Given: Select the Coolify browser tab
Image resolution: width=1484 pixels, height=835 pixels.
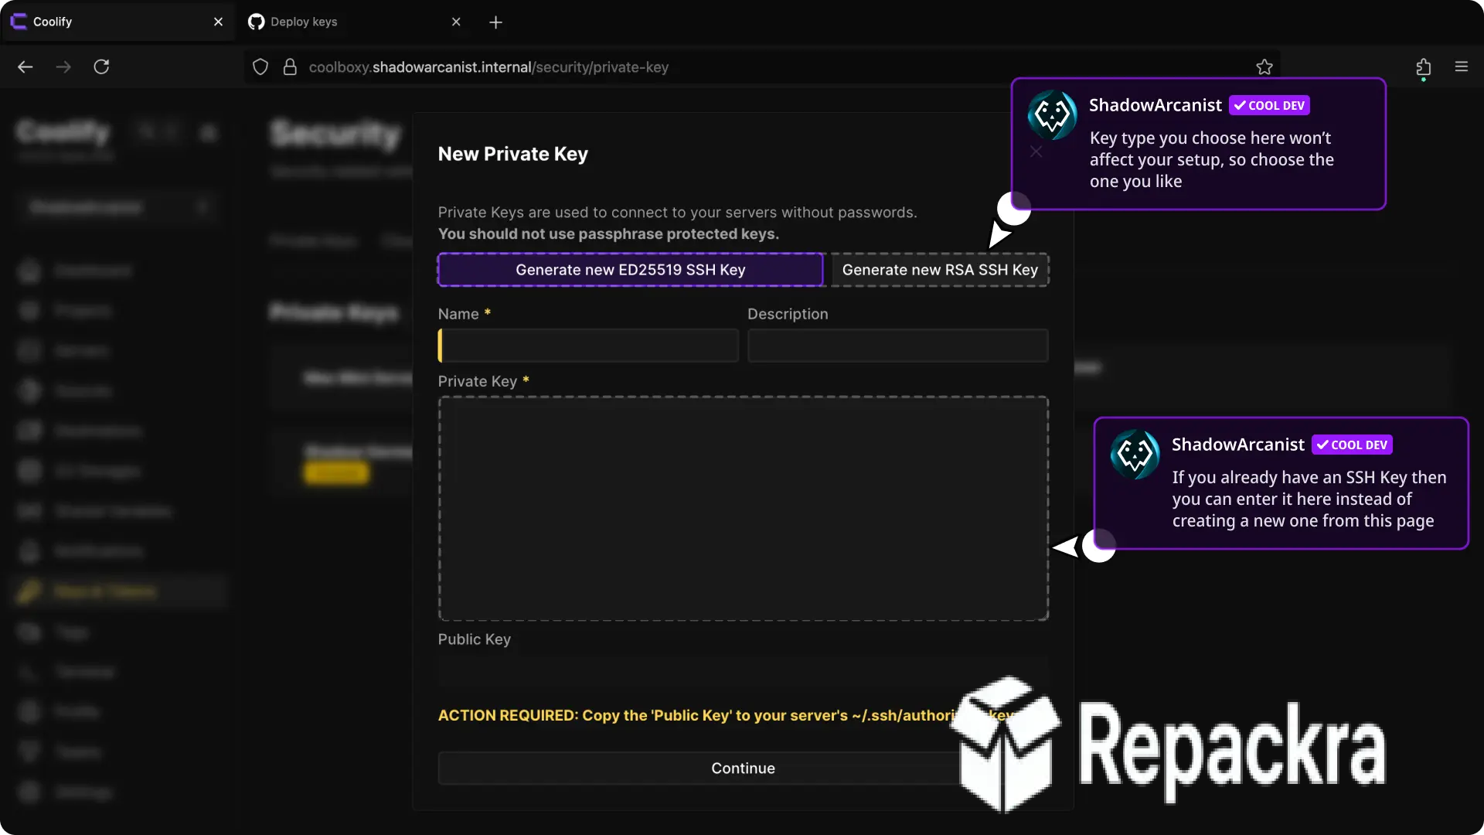Looking at the screenshot, I should point(117,22).
